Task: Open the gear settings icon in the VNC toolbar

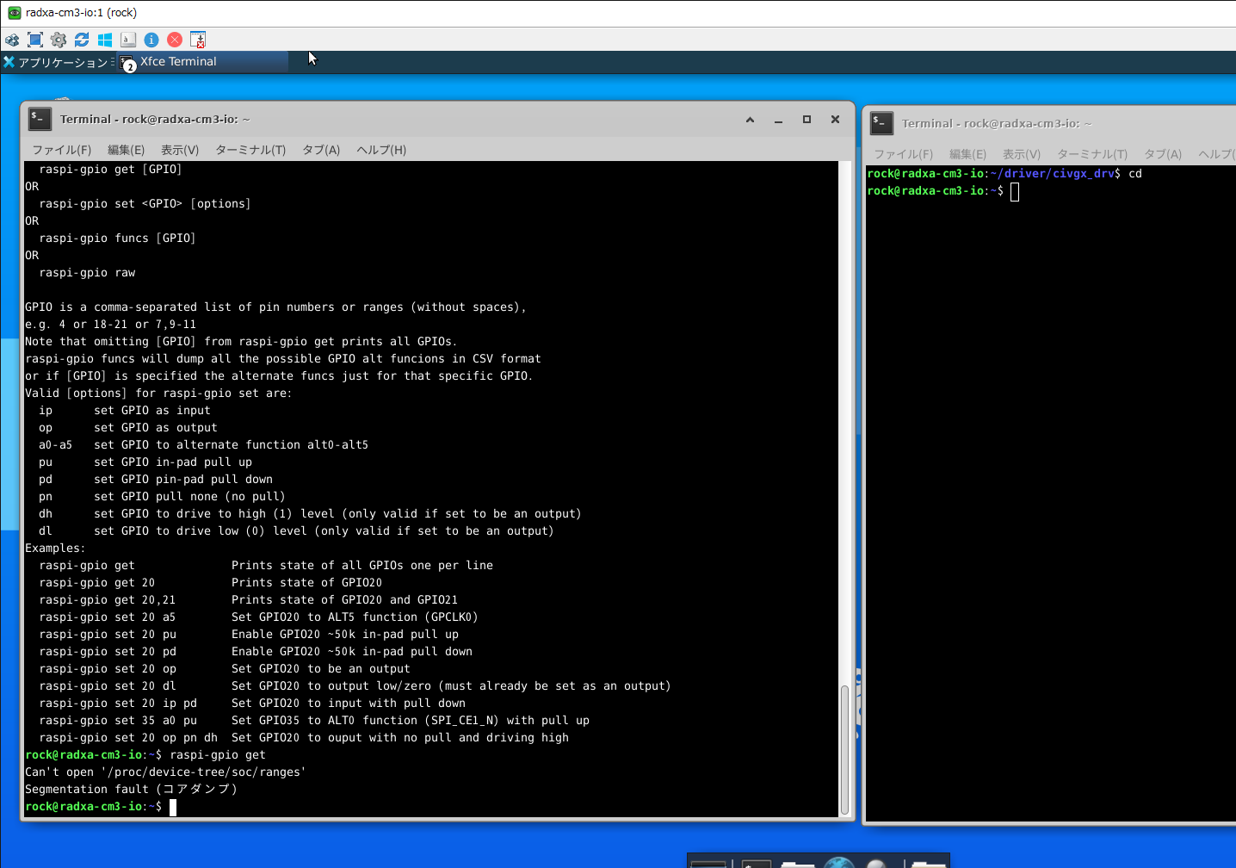Action: pyautogui.click(x=59, y=40)
